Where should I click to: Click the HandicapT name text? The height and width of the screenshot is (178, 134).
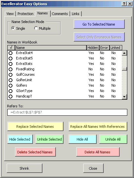pyautogui.click(x=24, y=97)
